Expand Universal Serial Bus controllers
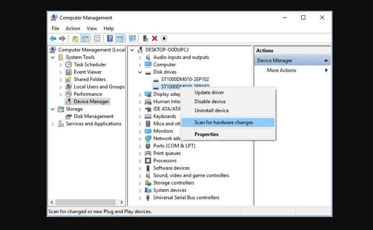This screenshot has width=373, height=230. coord(140,198)
